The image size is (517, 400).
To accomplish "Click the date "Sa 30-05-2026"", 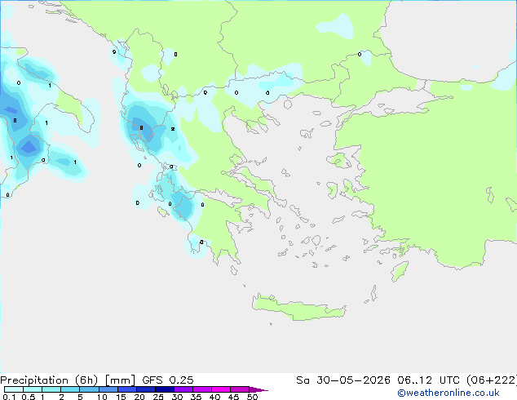I will pos(343,380).
